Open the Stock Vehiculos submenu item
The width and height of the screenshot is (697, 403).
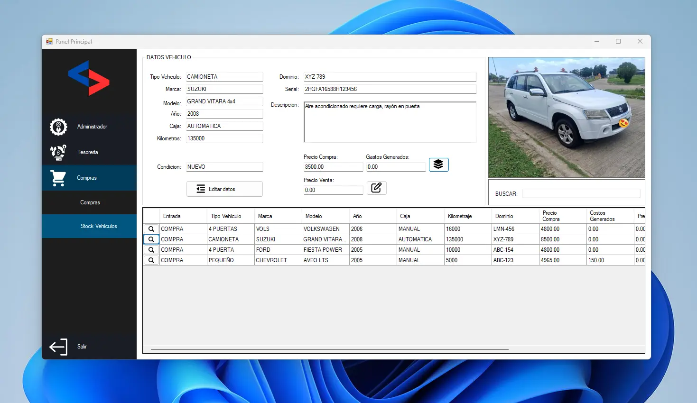pyautogui.click(x=99, y=226)
